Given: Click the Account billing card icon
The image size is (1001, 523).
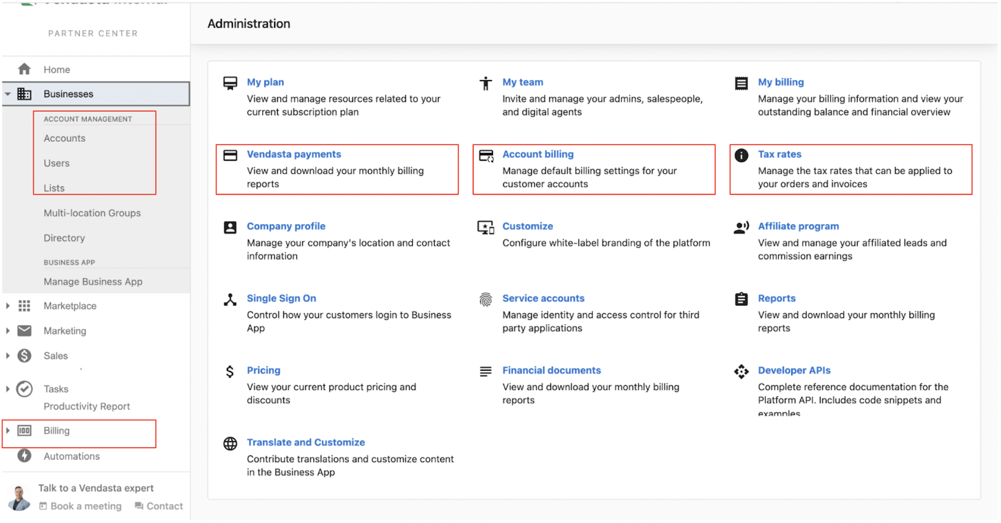Looking at the screenshot, I should pos(486,156).
